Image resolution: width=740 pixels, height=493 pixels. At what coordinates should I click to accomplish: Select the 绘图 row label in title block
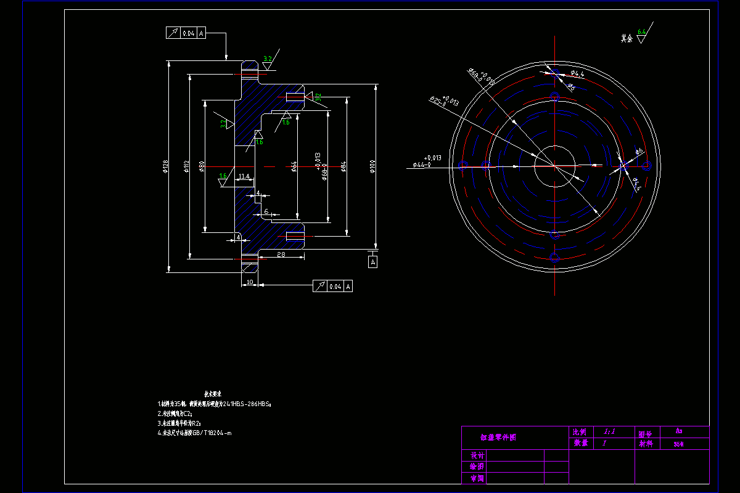(x=477, y=467)
